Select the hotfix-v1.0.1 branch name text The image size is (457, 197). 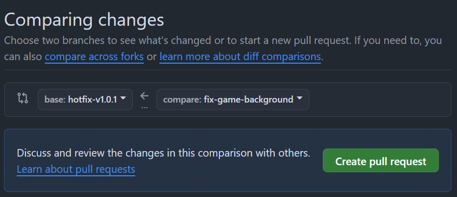[92, 100]
